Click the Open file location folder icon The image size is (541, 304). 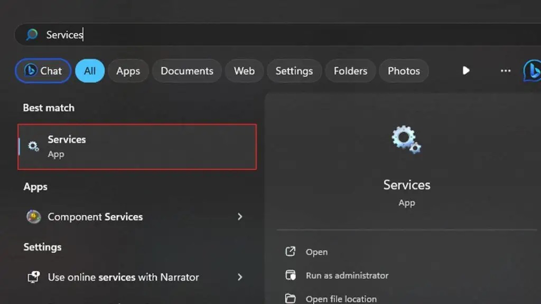coord(291,299)
